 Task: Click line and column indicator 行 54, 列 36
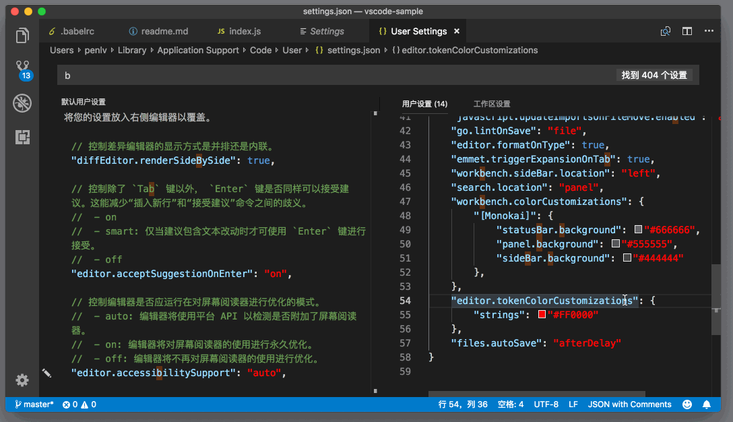click(x=463, y=404)
